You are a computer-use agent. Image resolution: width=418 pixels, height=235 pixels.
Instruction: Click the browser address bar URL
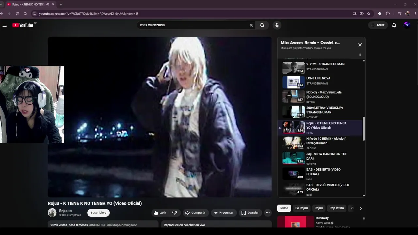(89, 14)
